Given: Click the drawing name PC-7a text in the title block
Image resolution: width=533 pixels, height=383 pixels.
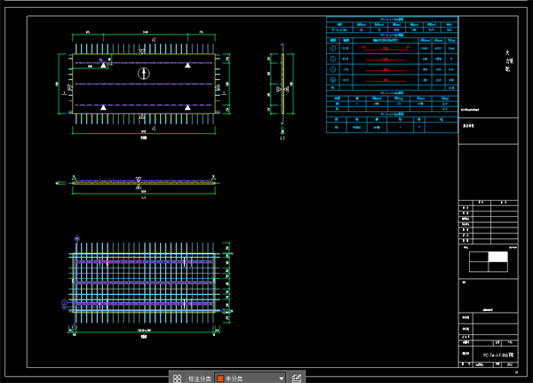Looking at the screenshot, I should 498,355.
